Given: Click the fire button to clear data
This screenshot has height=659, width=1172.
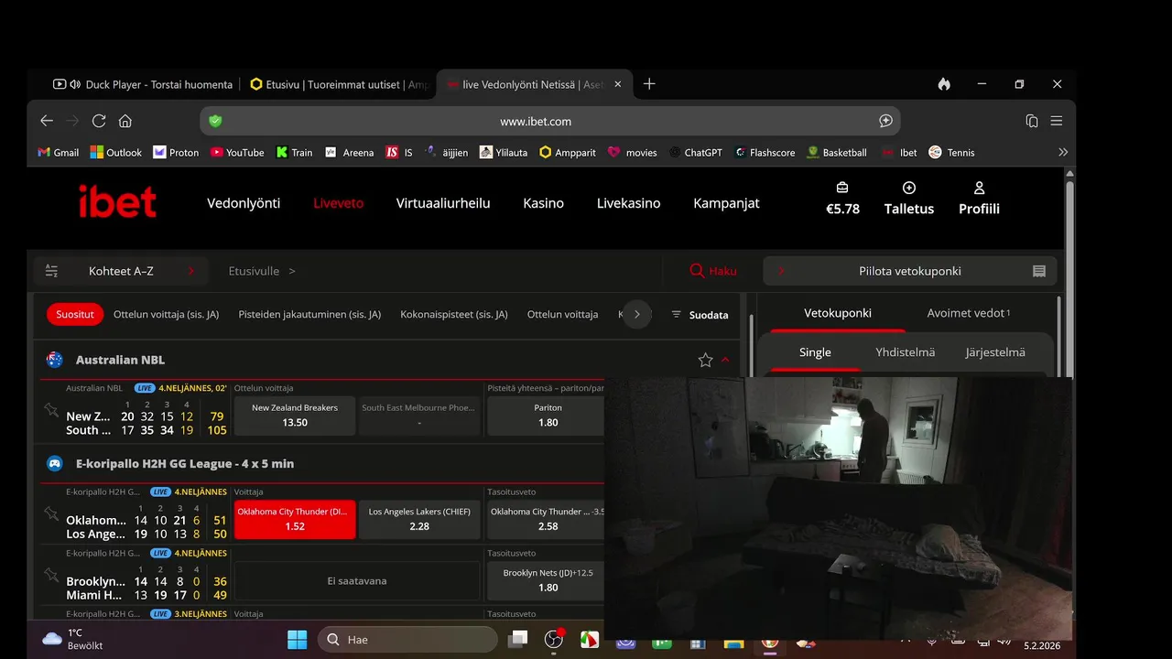Looking at the screenshot, I should coord(944,84).
